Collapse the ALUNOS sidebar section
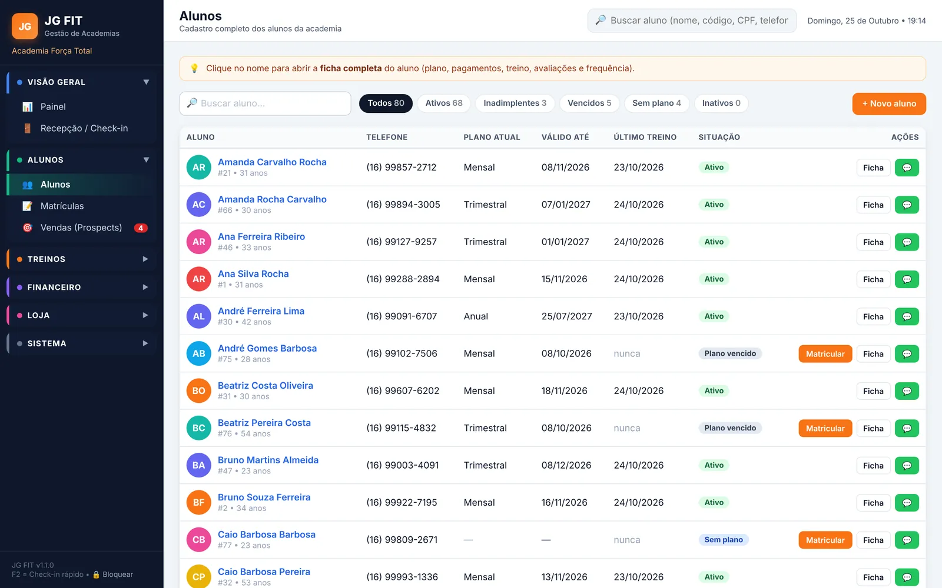The height and width of the screenshot is (588, 942). click(x=146, y=160)
